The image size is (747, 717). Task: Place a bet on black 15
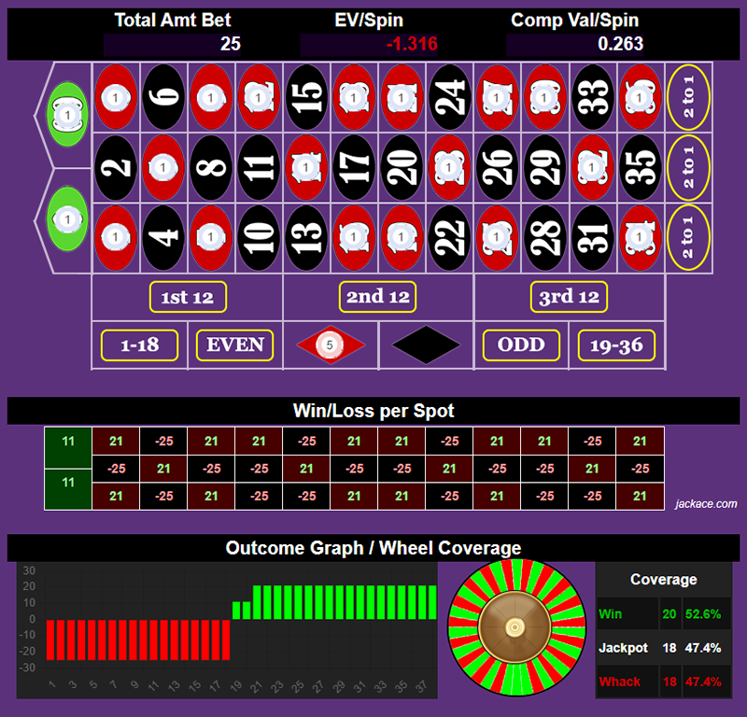click(306, 97)
